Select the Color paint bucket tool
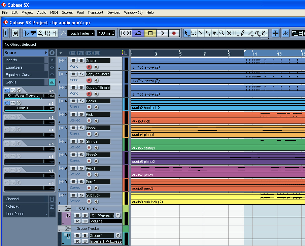Viewport: 305px width, 246px height. point(265,33)
